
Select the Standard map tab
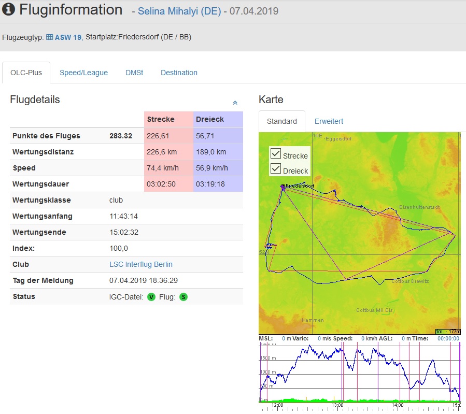coord(282,121)
